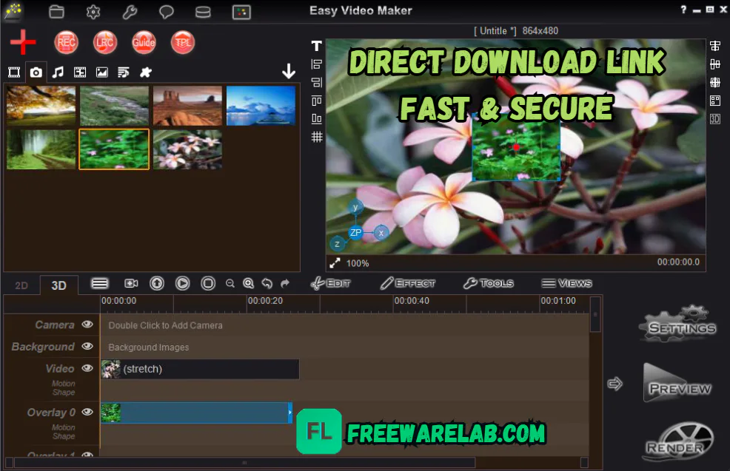Switch to the music note audio tab

[x=58, y=72]
